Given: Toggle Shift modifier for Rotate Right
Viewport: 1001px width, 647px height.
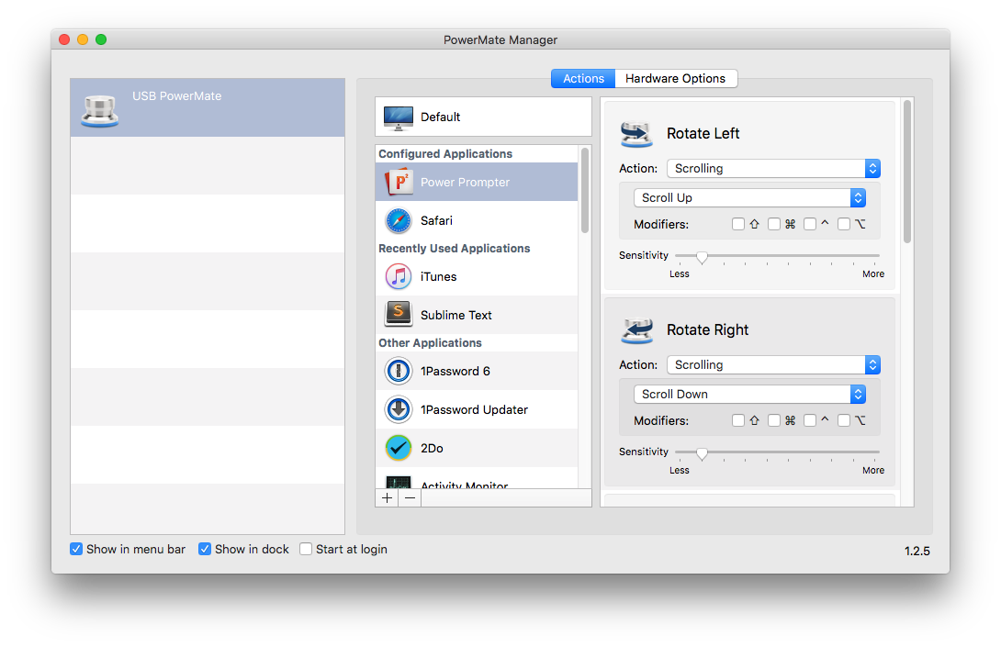Looking at the screenshot, I should click(738, 420).
